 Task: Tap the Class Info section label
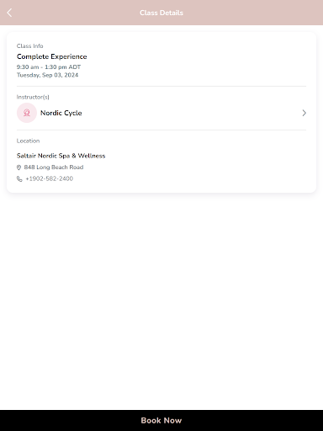29,46
